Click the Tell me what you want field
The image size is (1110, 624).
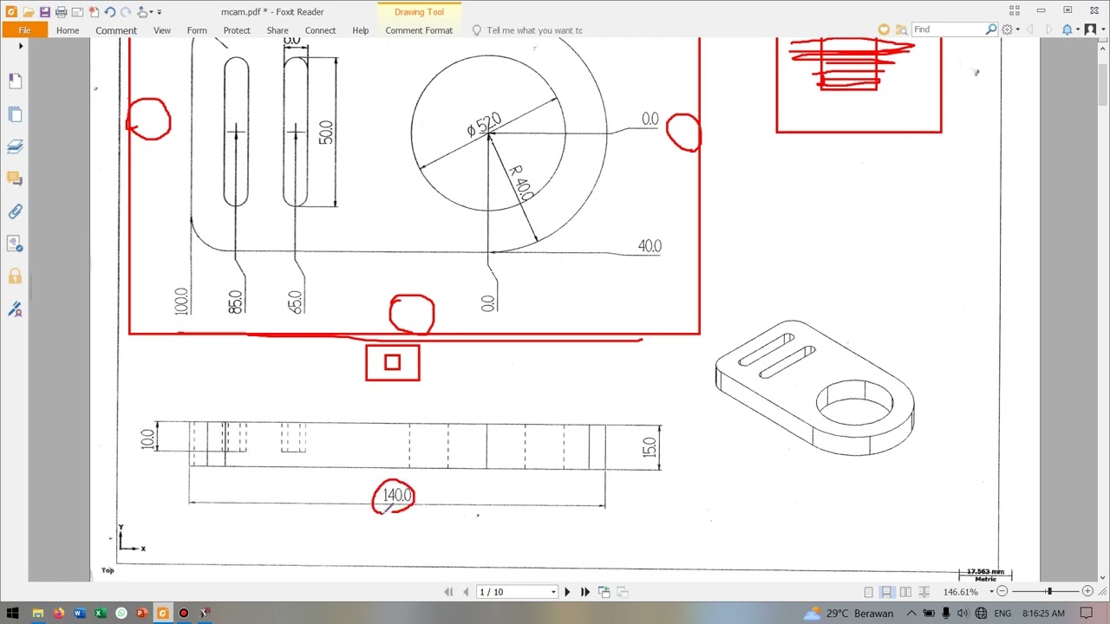[534, 30]
